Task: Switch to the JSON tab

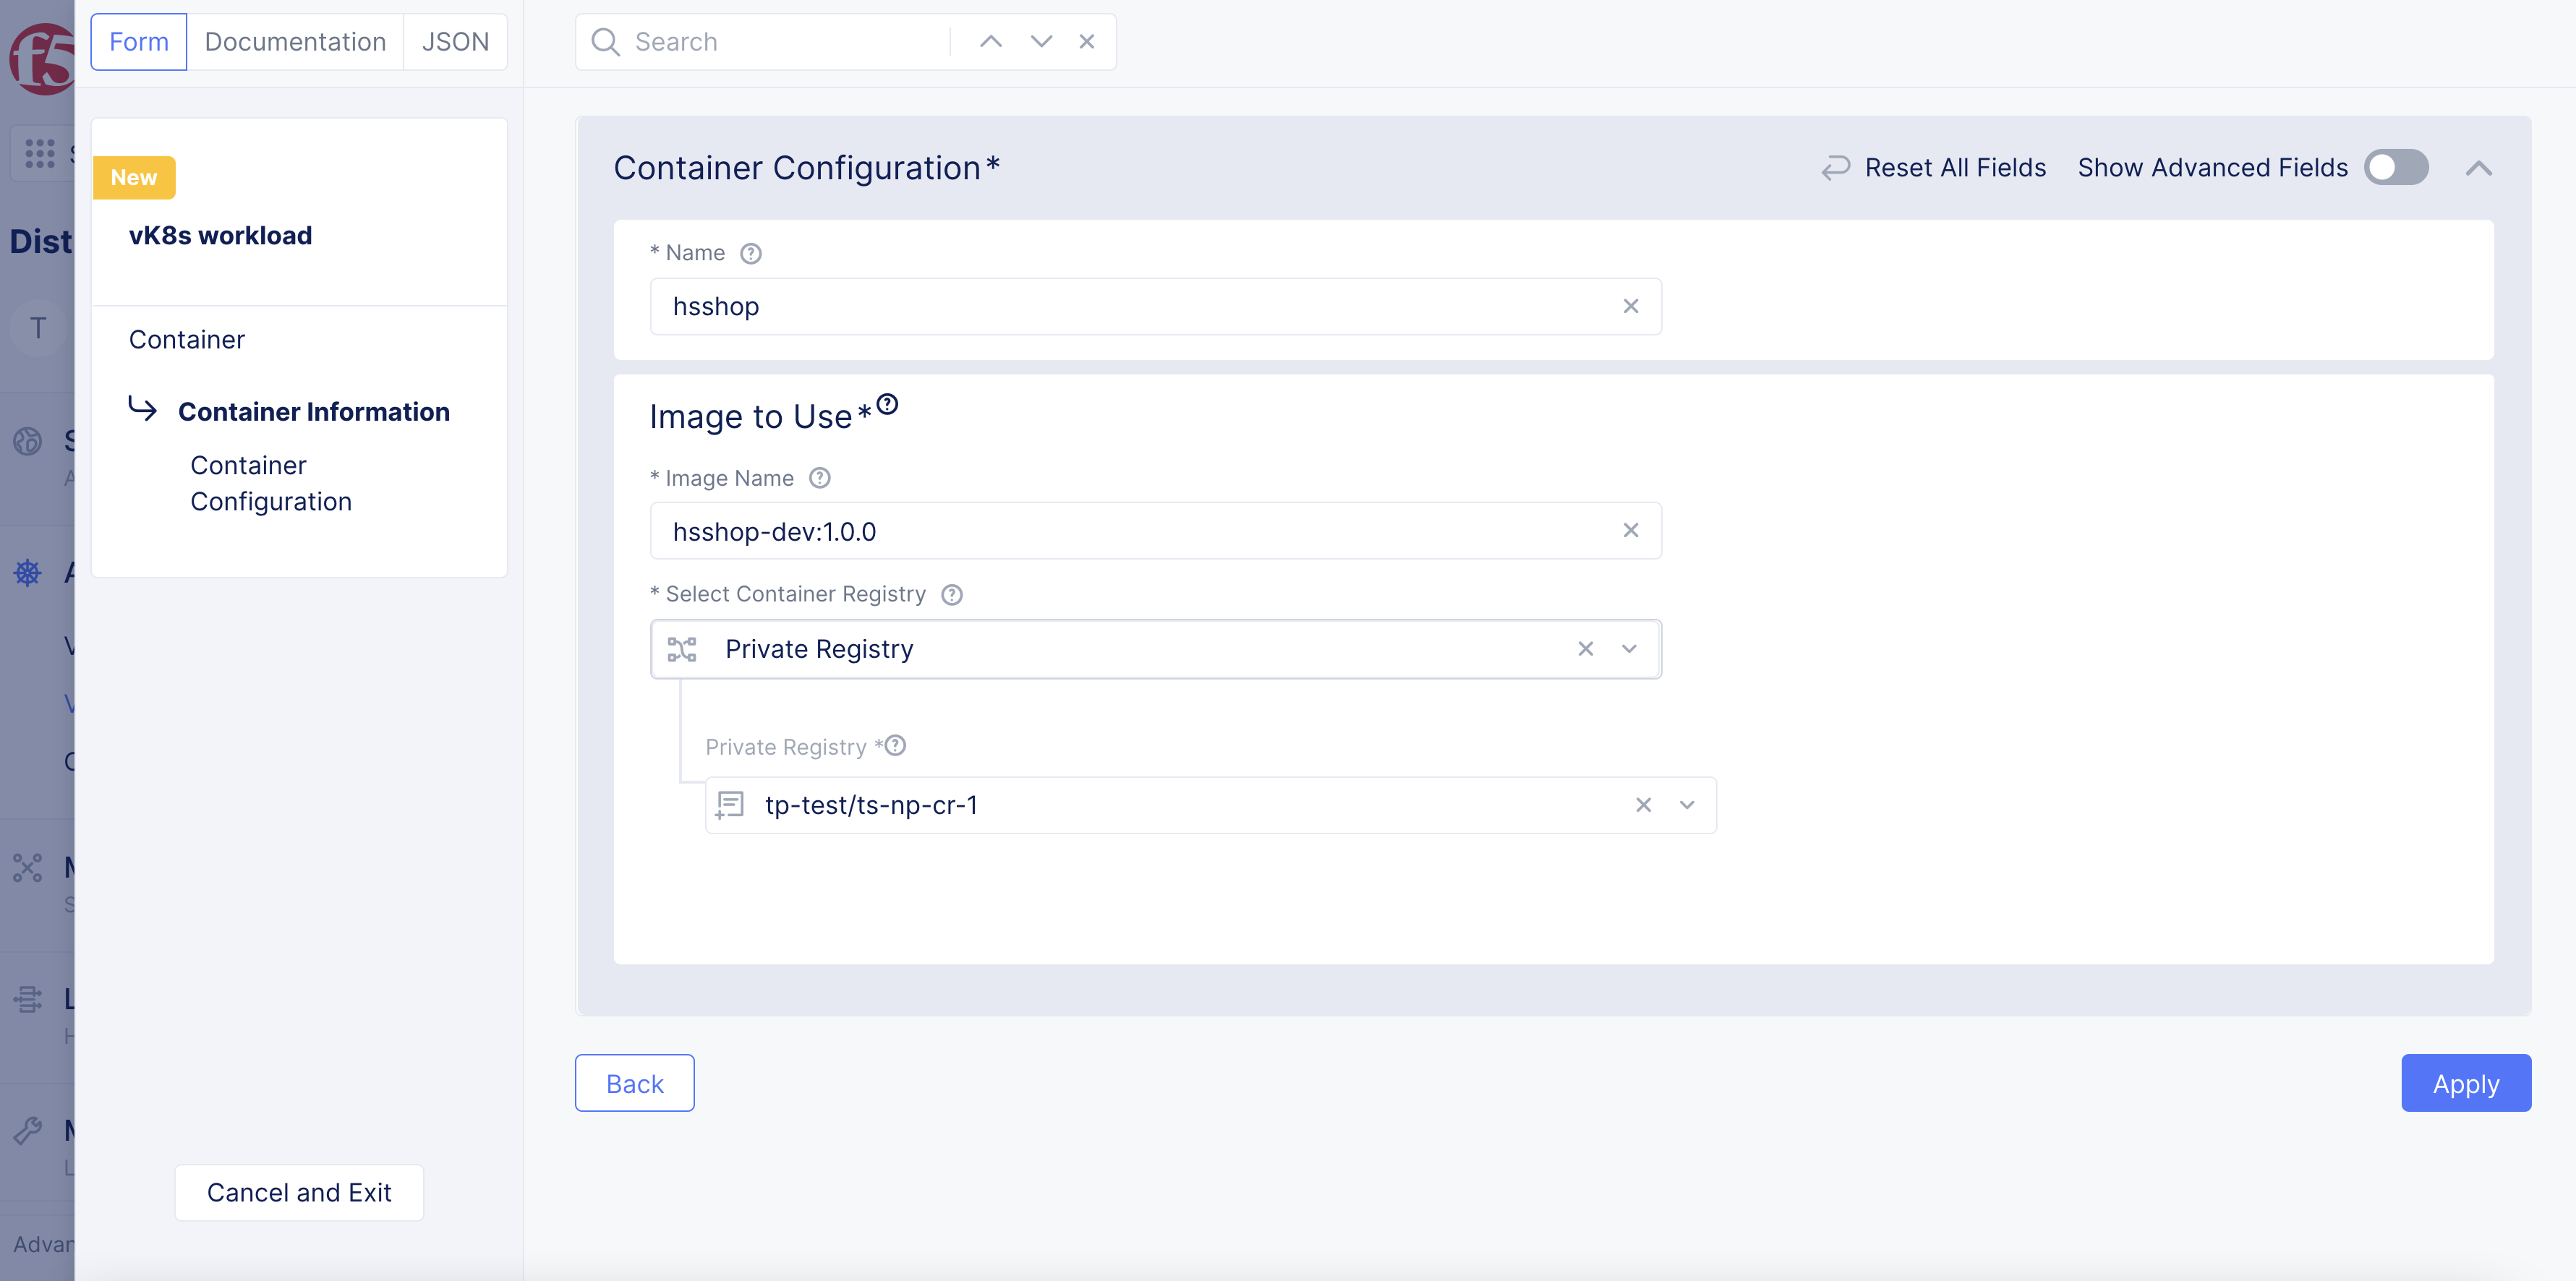Action: [x=455, y=41]
